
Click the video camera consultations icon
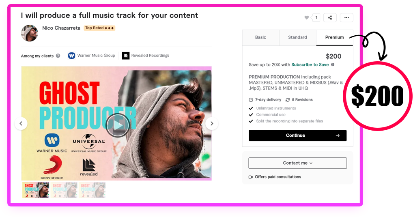coord(250,177)
